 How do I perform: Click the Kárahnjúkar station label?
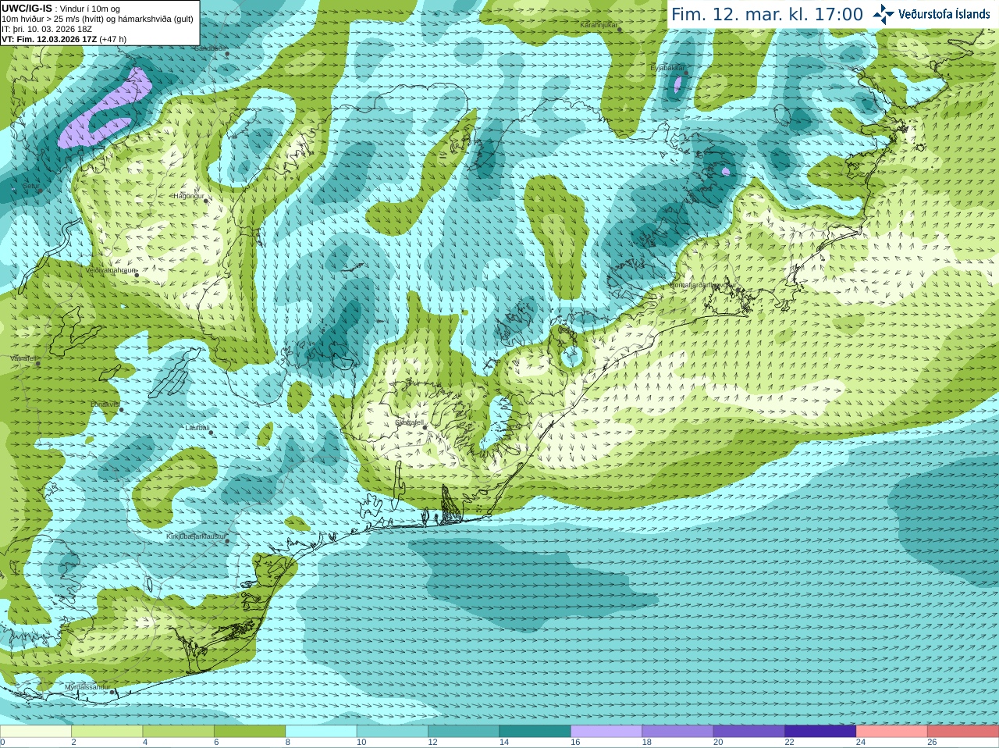(599, 26)
